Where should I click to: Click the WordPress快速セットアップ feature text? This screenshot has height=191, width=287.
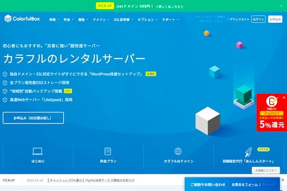coord(76,74)
